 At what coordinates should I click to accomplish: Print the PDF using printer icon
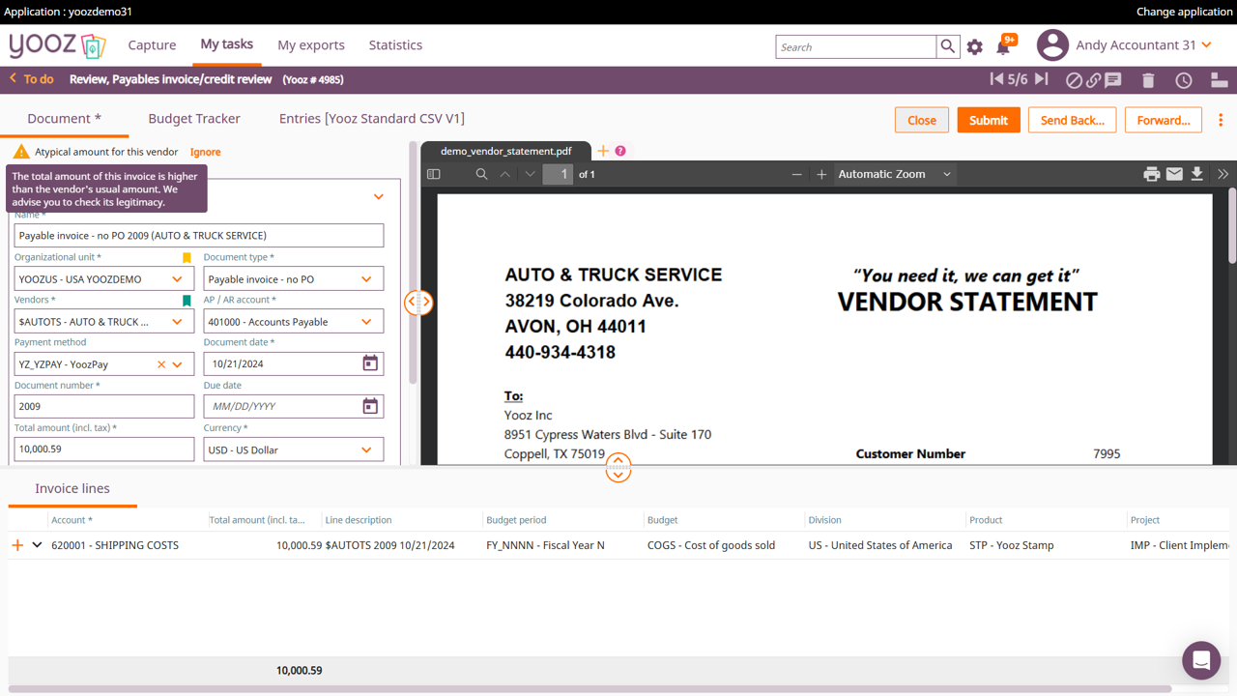click(x=1151, y=174)
